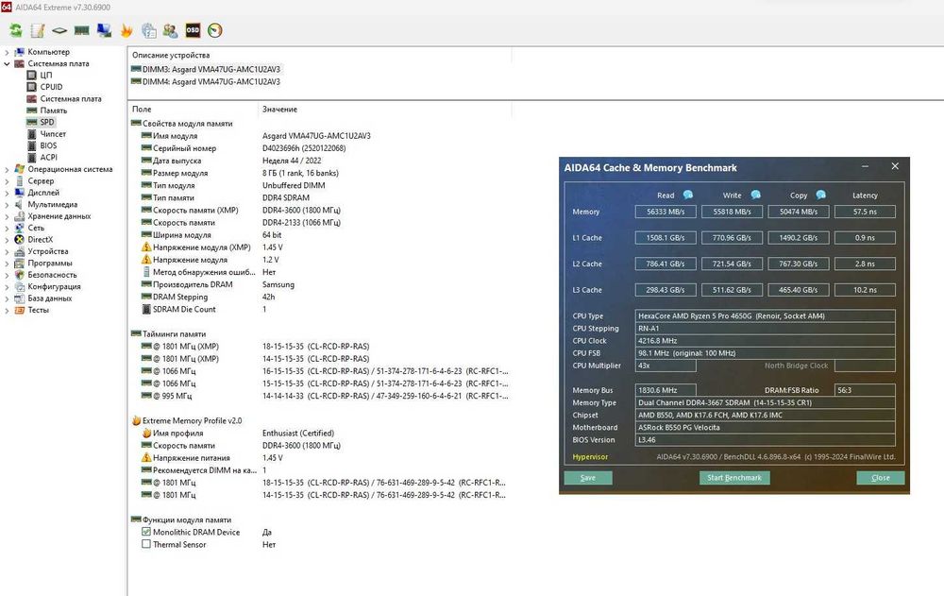944x596 pixels.
Task: Start the flame stability test icon
Action: click(x=126, y=30)
